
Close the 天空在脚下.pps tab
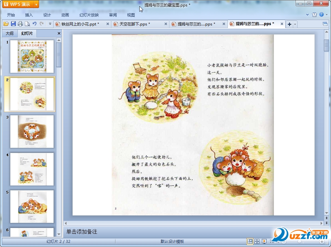point(166,24)
